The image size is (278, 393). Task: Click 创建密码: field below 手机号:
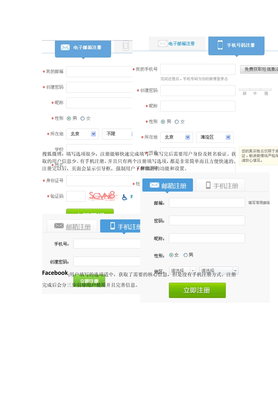107,261
